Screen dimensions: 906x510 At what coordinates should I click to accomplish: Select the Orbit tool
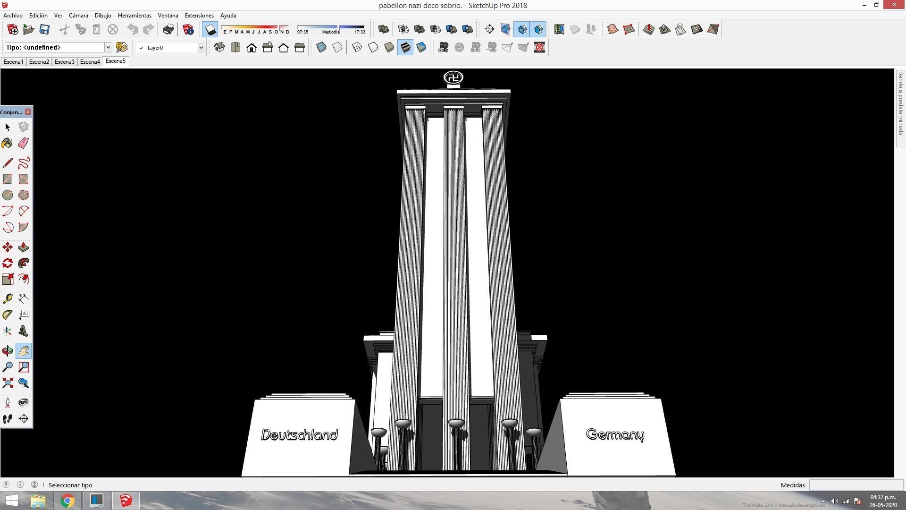8,351
